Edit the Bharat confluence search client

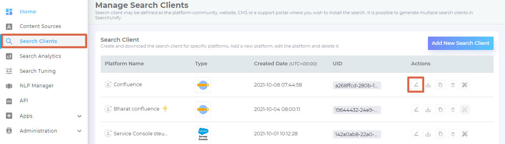coord(416,109)
